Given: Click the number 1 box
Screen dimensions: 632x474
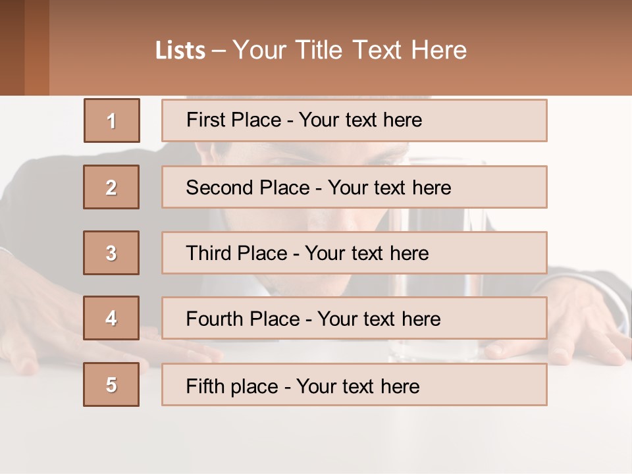Looking at the screenshot, I should (112, 120).
